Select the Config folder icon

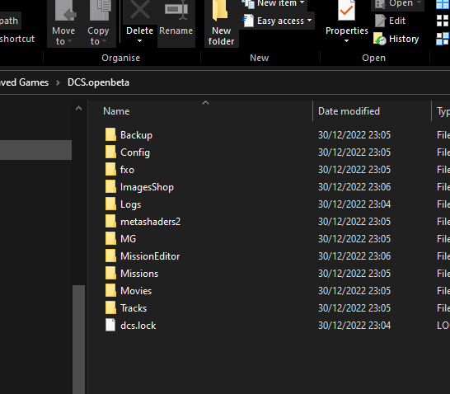(110, 152)
